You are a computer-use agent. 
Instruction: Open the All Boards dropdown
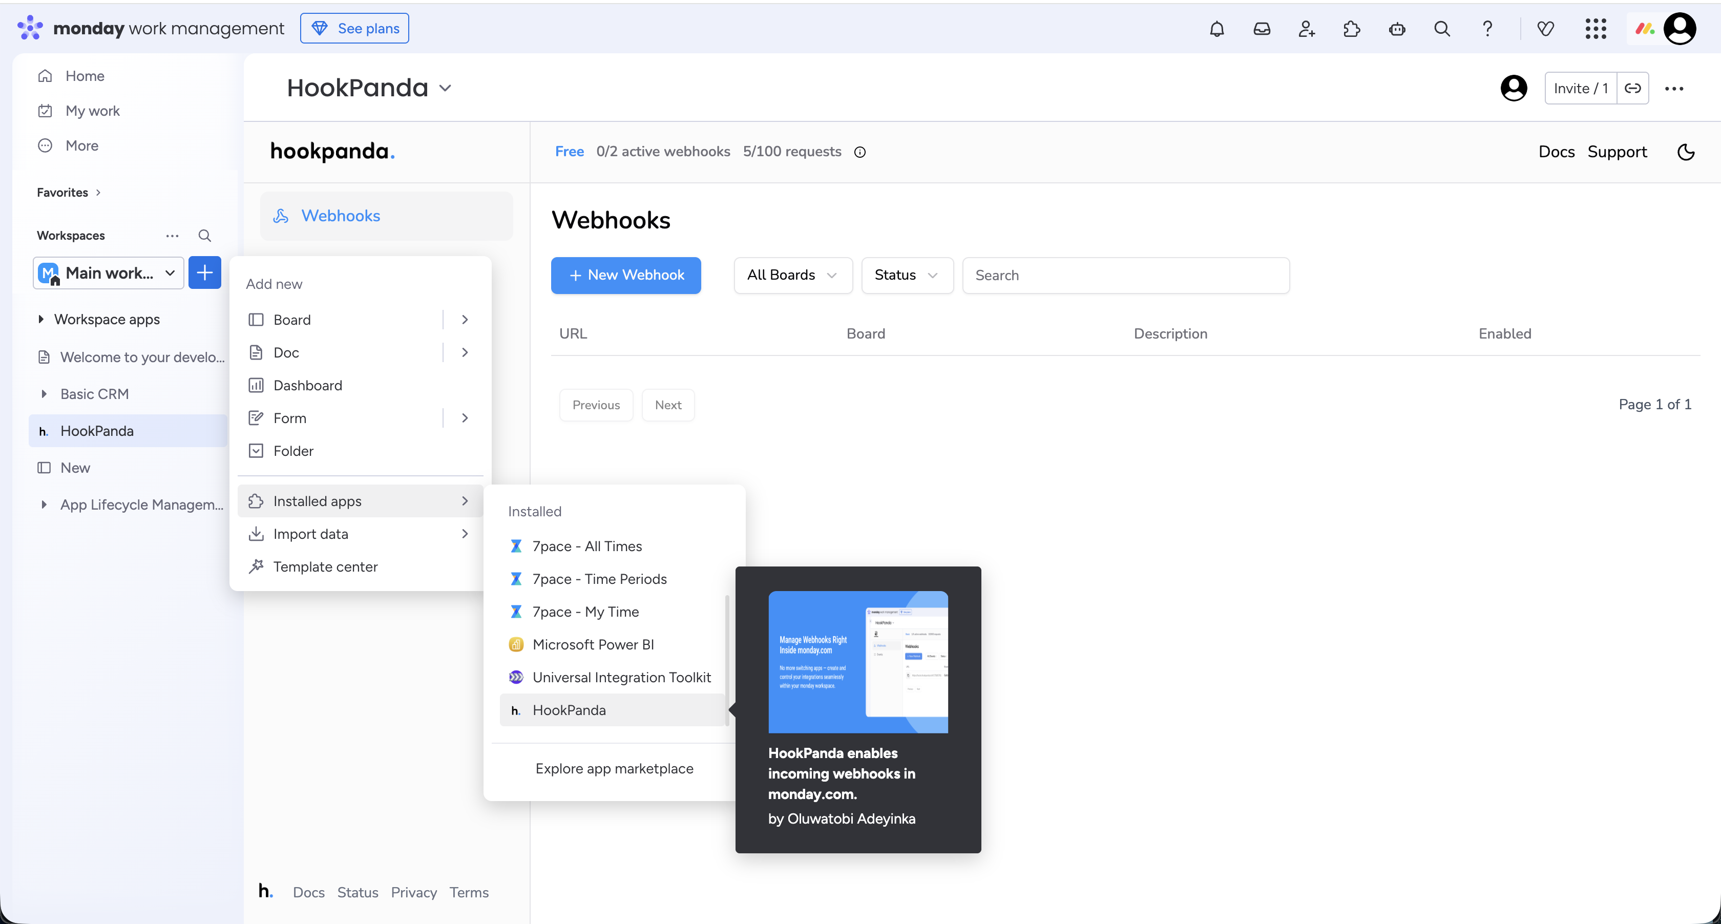pyautogui.click(x=792, y=275)
